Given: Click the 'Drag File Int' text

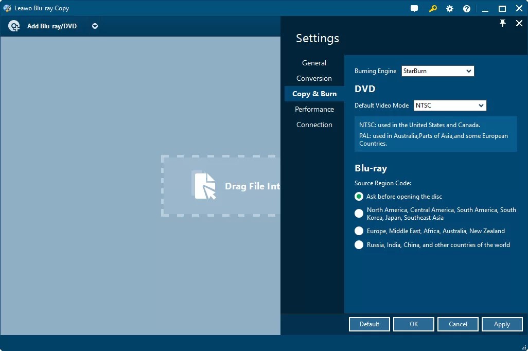Looking at the screenshot, I should click(252, 186).
